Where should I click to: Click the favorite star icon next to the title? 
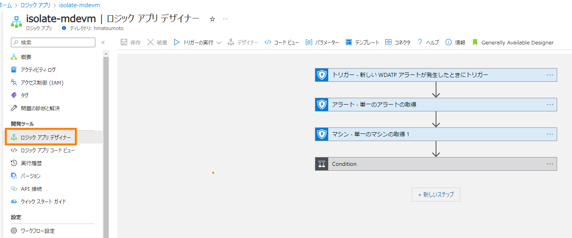[x=212, y=19]
